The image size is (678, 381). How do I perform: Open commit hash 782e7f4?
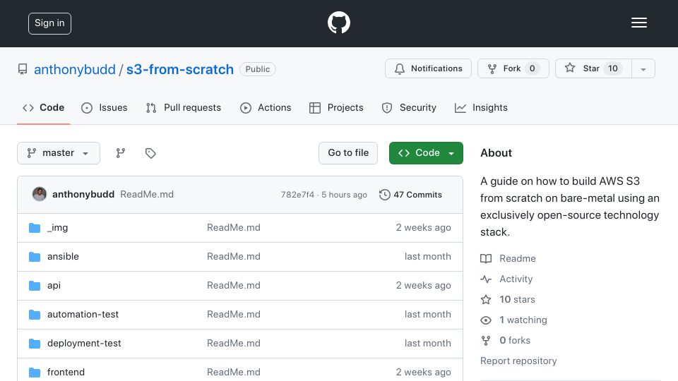(x=297, y=195)
